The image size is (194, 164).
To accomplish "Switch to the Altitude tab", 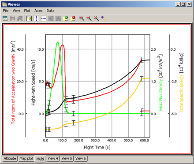I will click(x=10, y=158).
